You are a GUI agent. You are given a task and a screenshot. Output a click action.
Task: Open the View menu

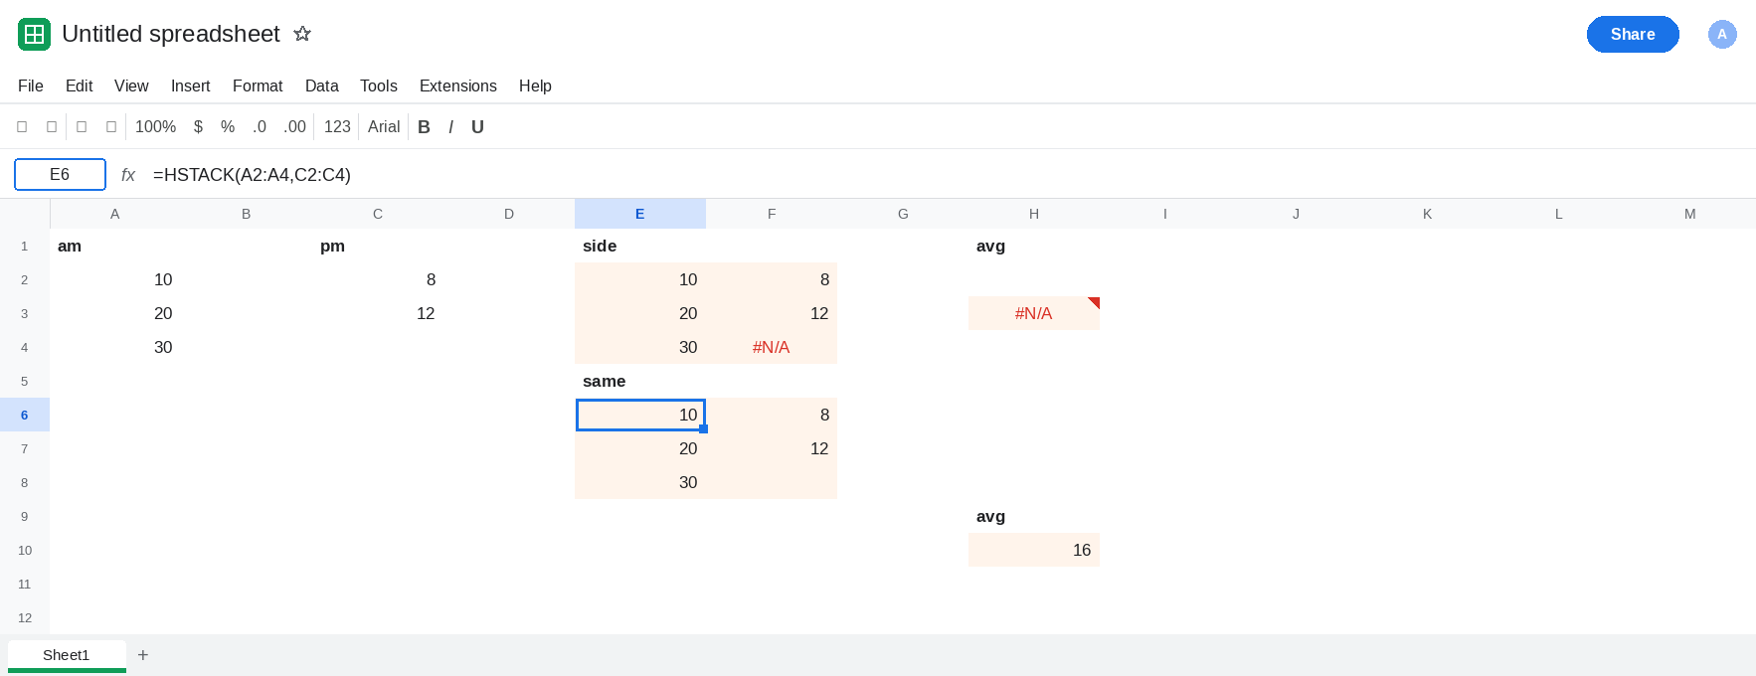[131, 86]
